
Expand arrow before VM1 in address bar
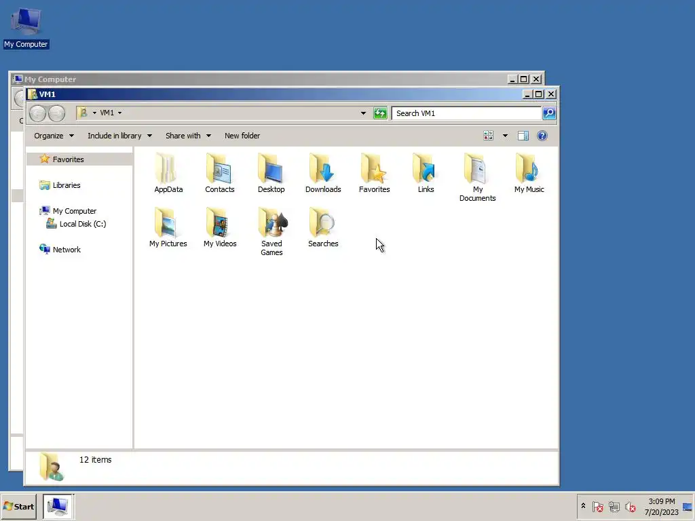[94, 113]
